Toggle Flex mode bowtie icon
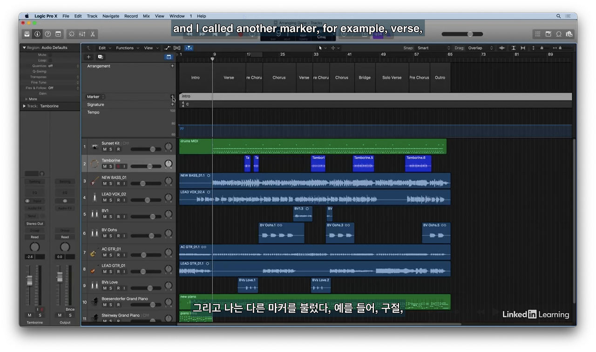596x352 pixels. (177, 48)
